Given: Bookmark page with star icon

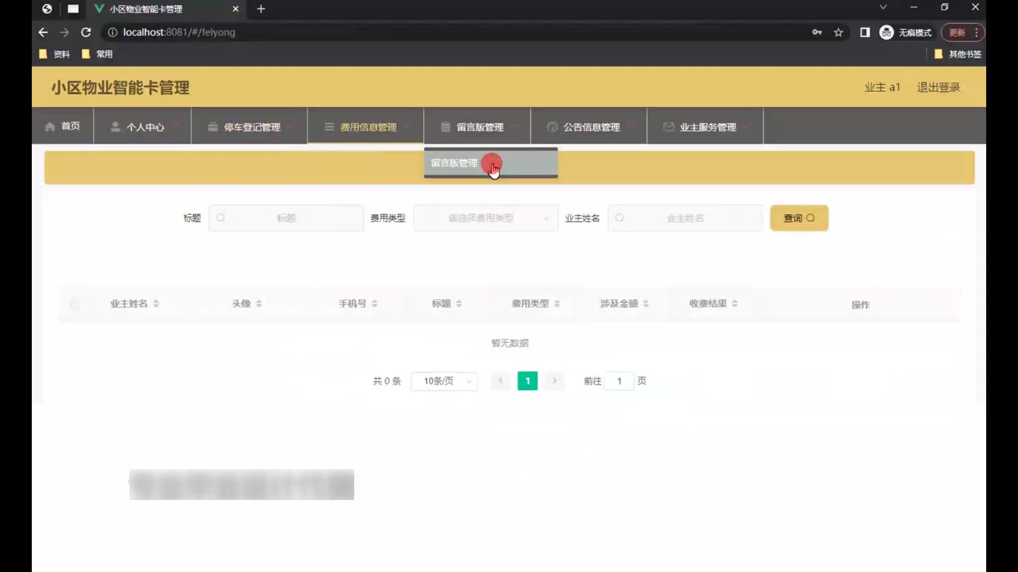Looking at the screenshot, I should [838, 32].
